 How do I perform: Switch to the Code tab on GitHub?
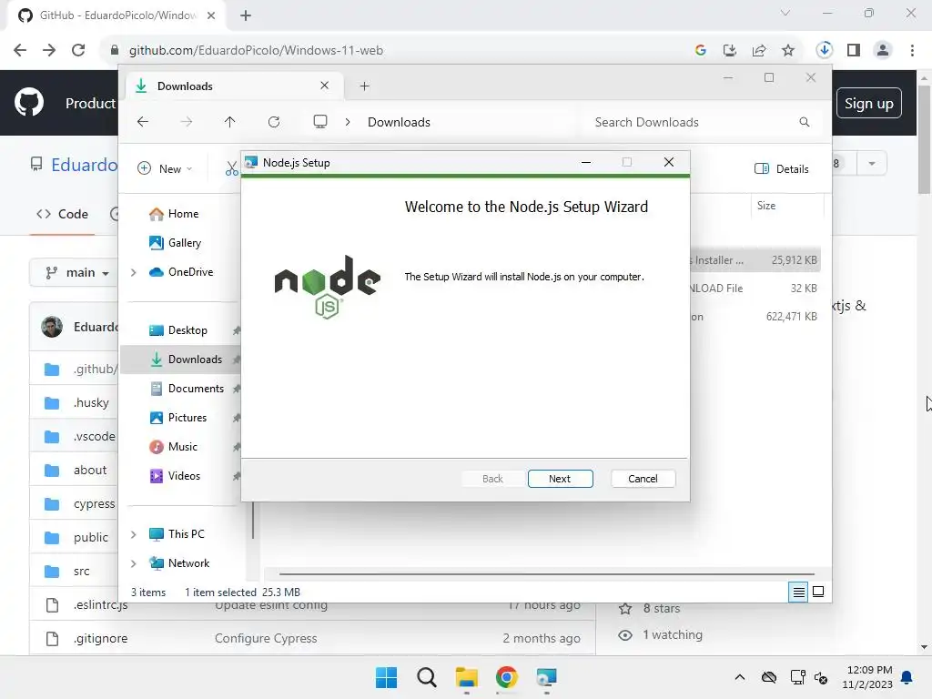pyautogui.click(x=63, y=214)
